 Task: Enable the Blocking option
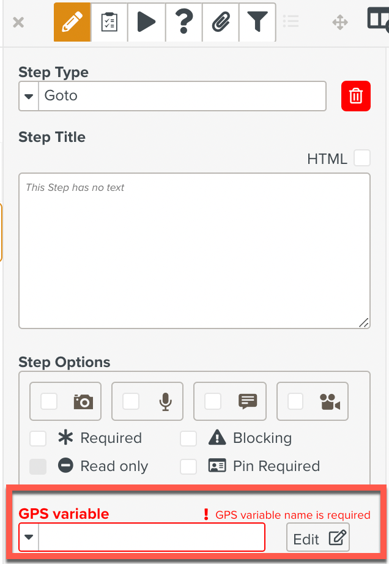188,438
